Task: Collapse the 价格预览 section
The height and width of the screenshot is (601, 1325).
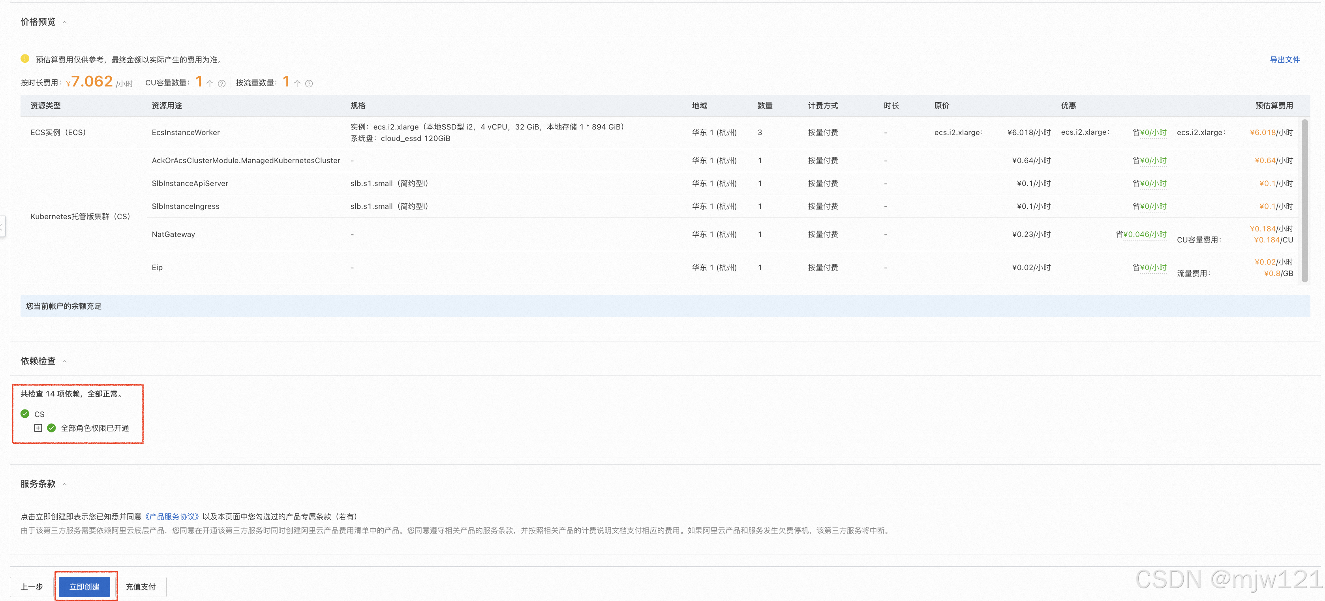Action: (x=65, y=22)
